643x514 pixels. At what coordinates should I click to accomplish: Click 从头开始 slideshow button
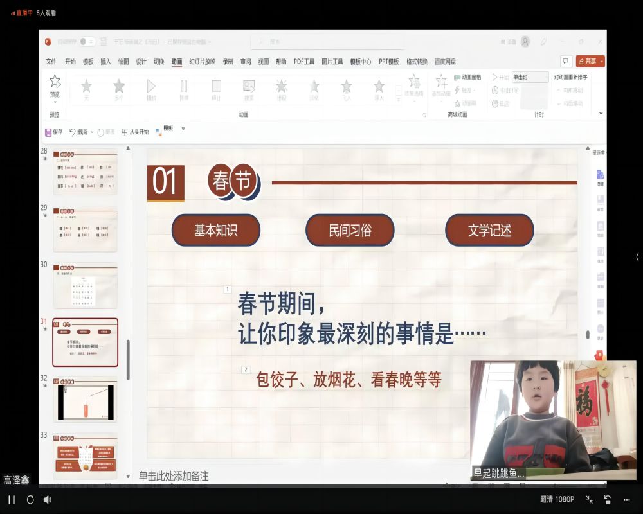pos(135,132)
